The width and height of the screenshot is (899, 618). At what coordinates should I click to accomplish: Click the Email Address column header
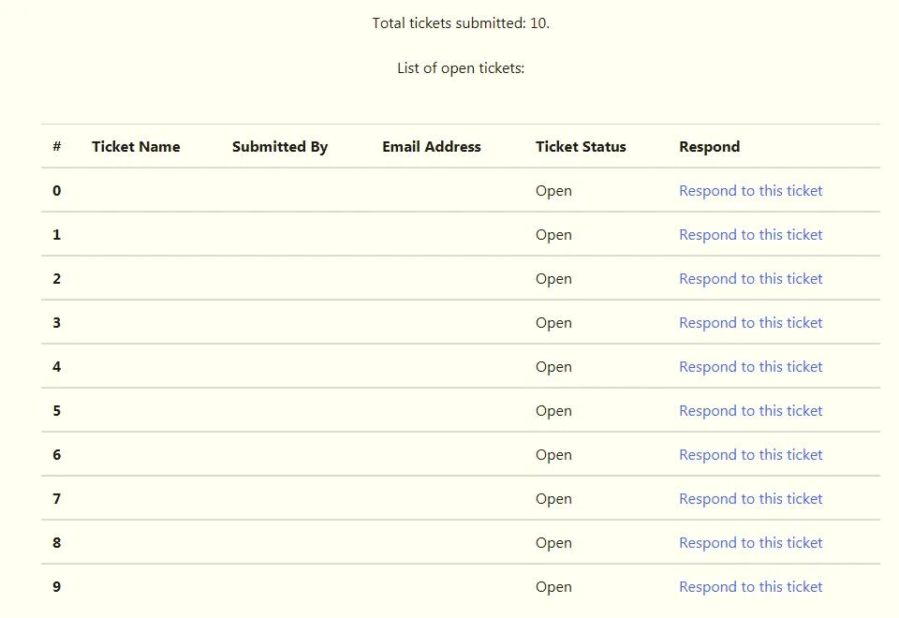pos(432,147)
